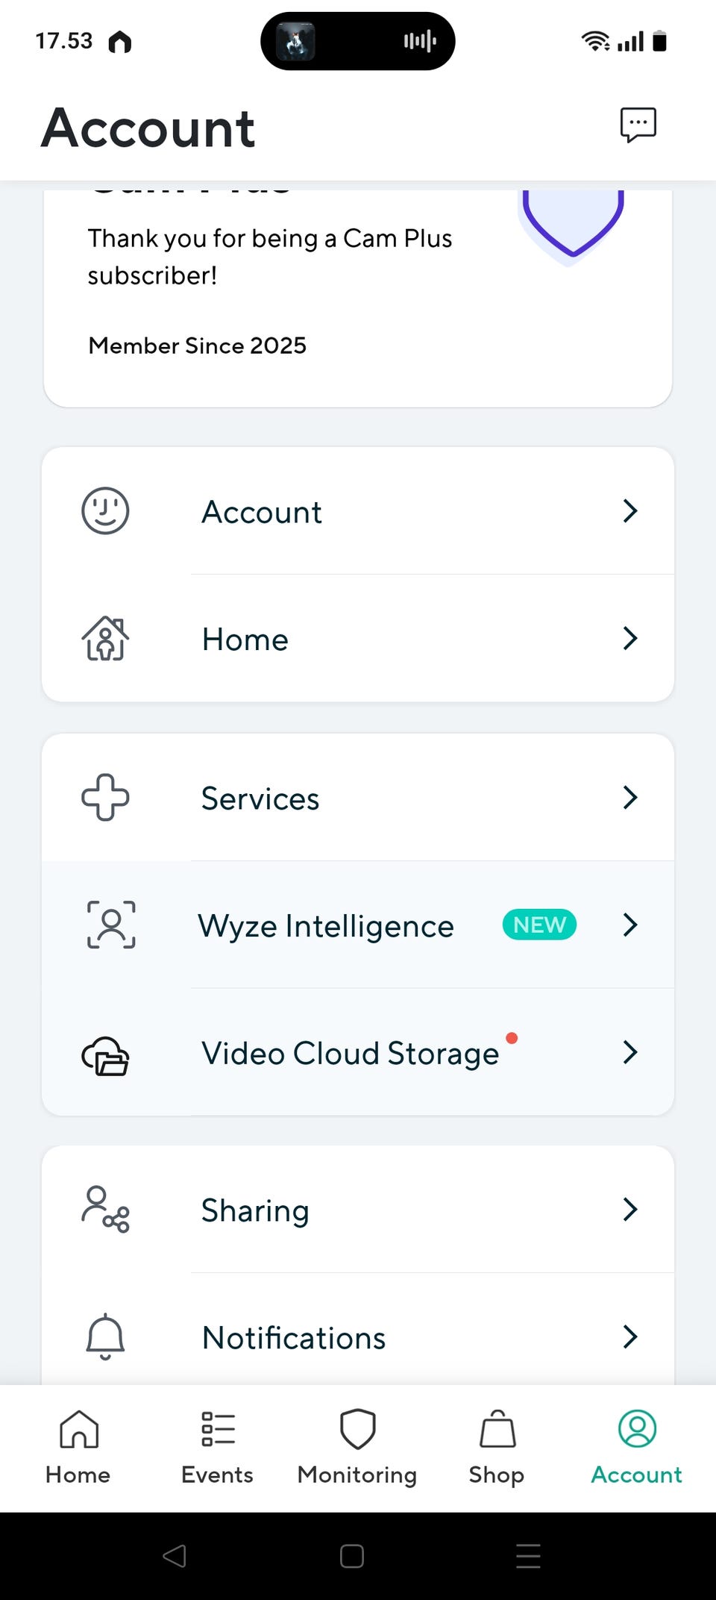Open the chat message icon
The image size is (716, 1600).
[x=638, y=125]
